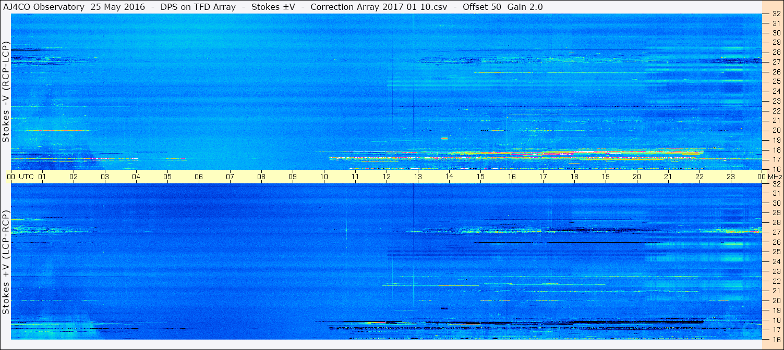Screen dimensions: 784x350
Task: Click the 30 MHz label of Stokes -V panel
Action: (776, 33)
